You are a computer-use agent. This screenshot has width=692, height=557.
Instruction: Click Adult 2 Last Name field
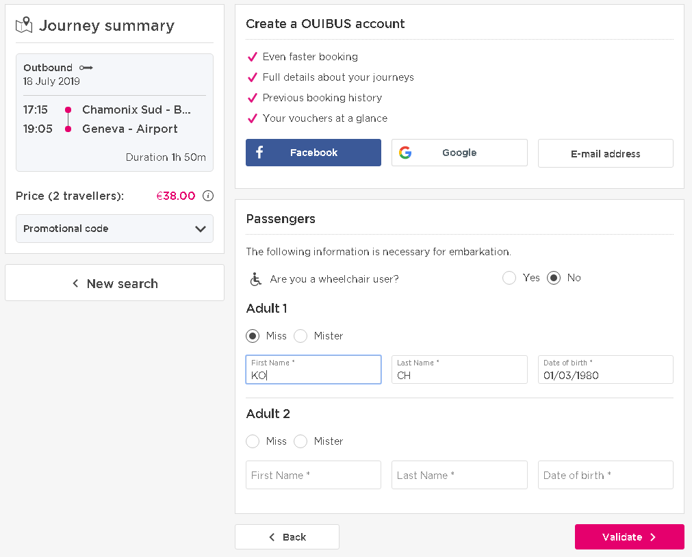click(459, 475)
